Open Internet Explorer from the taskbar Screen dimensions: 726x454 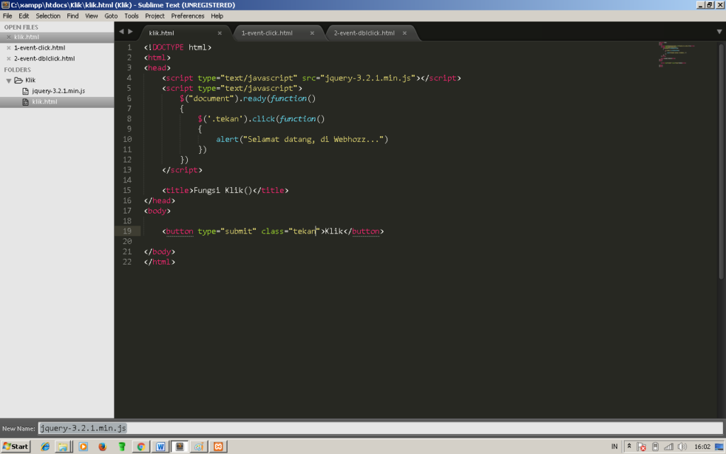[45, 446]
